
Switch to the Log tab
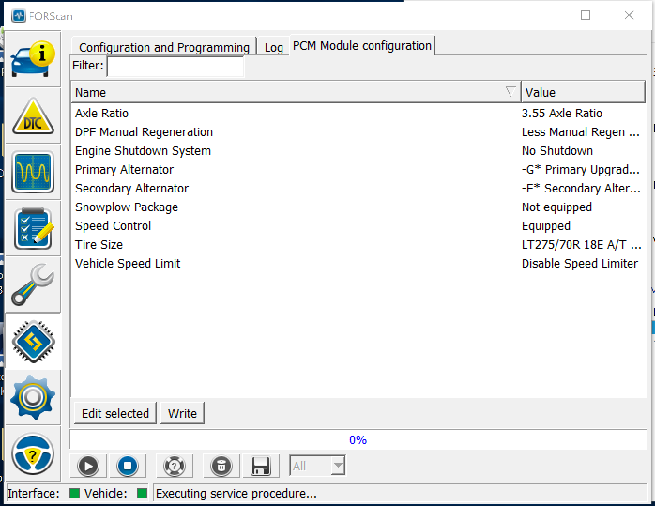click(x=274, y=47)
